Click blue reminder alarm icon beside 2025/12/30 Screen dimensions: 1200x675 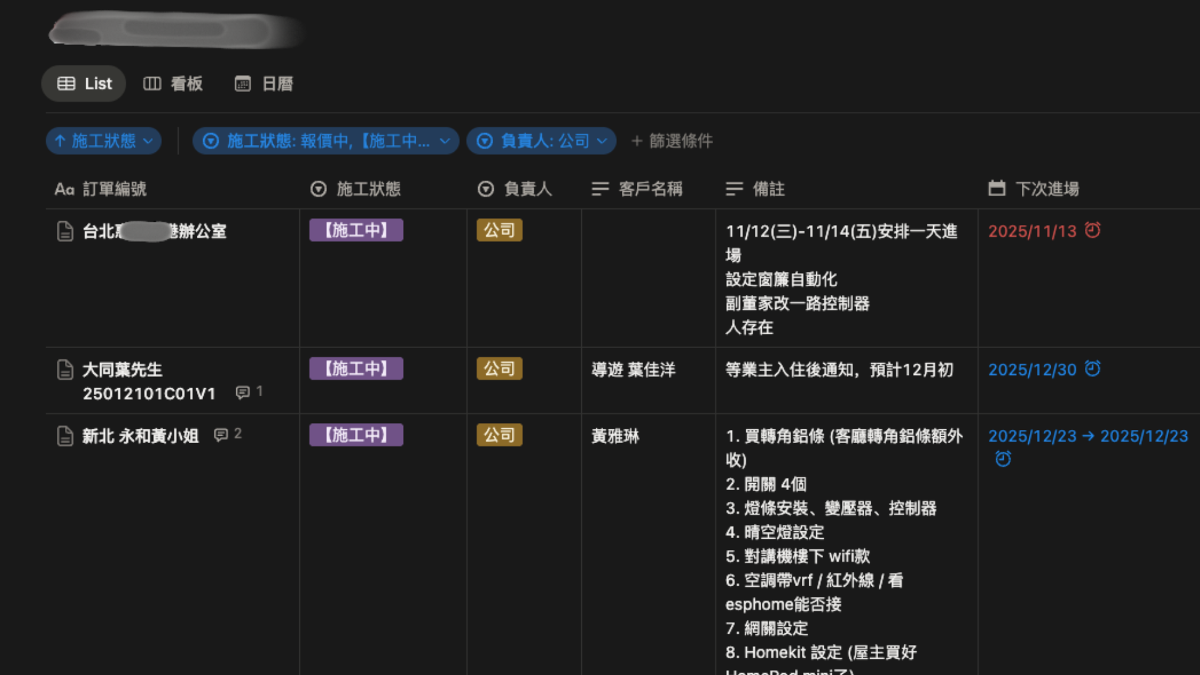coord(1092,369)
